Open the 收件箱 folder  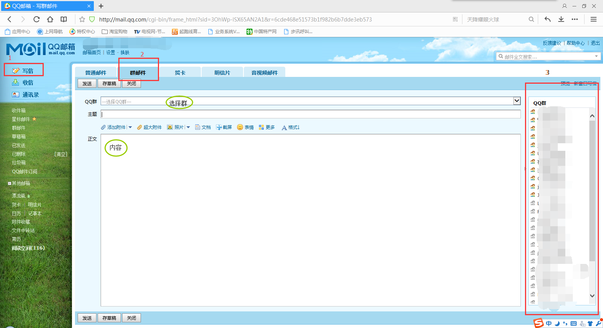pos(19,110)
